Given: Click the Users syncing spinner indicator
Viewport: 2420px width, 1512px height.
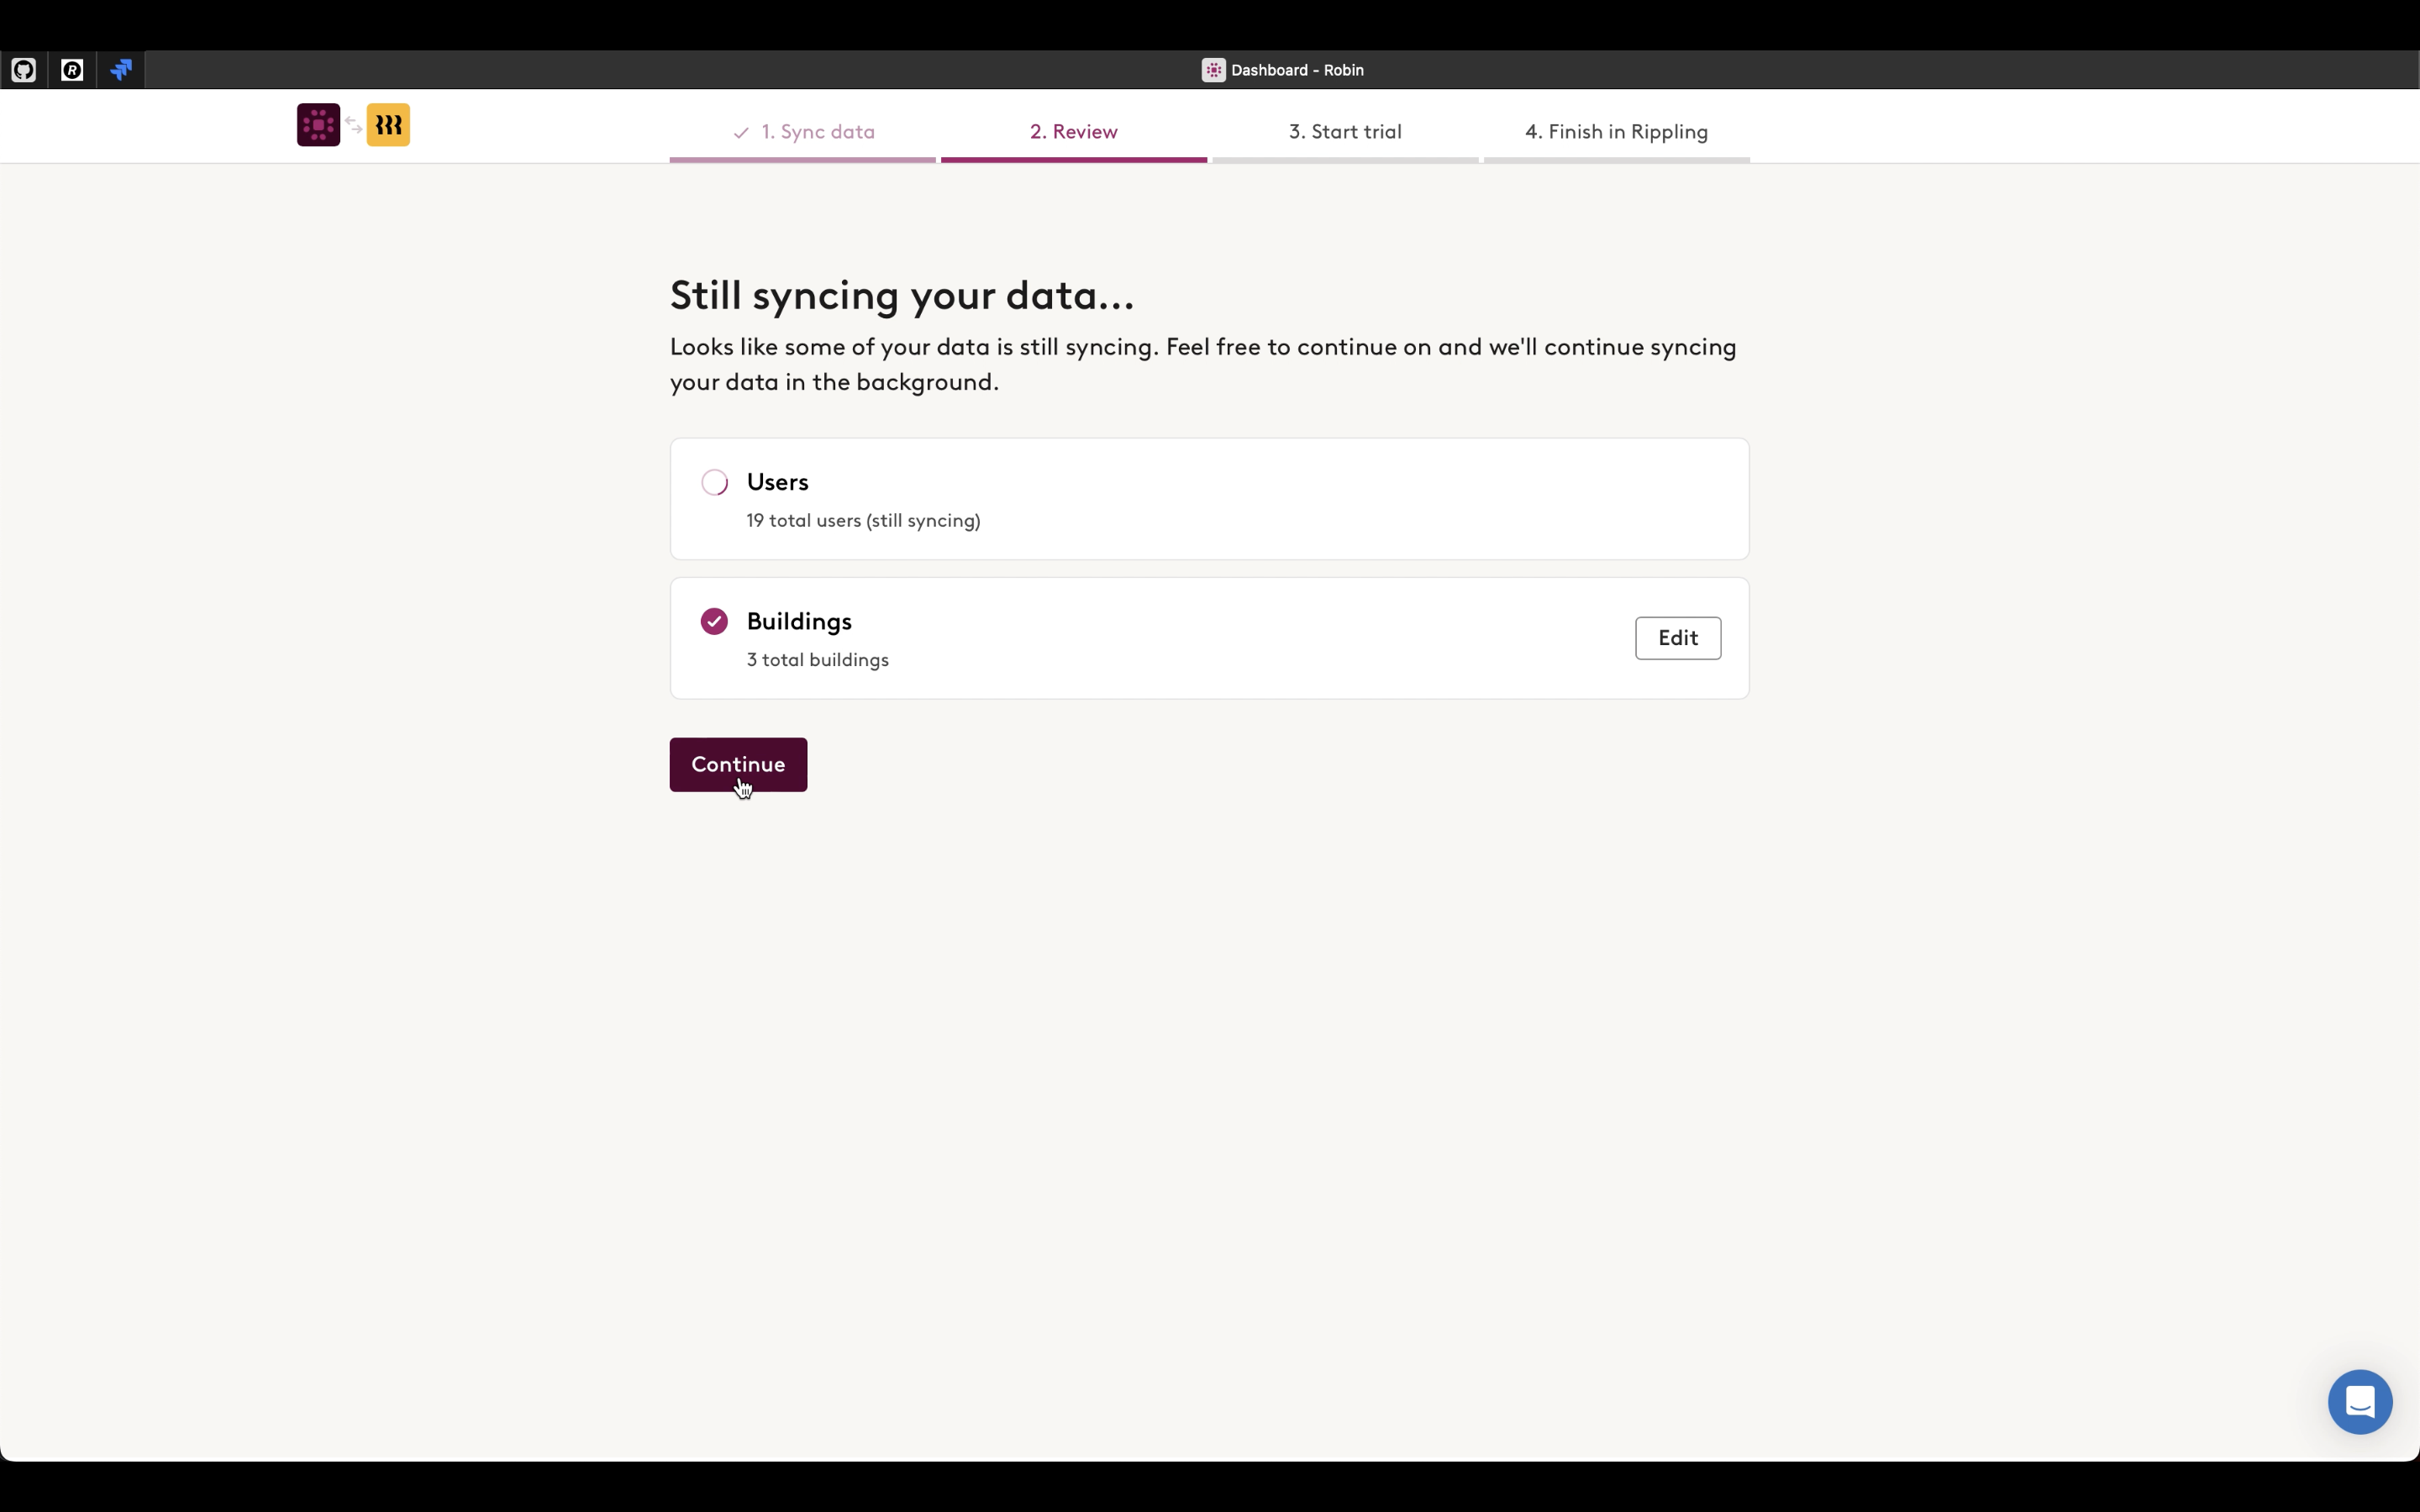Looking at the screenshot, I should [x=714, y=482].
